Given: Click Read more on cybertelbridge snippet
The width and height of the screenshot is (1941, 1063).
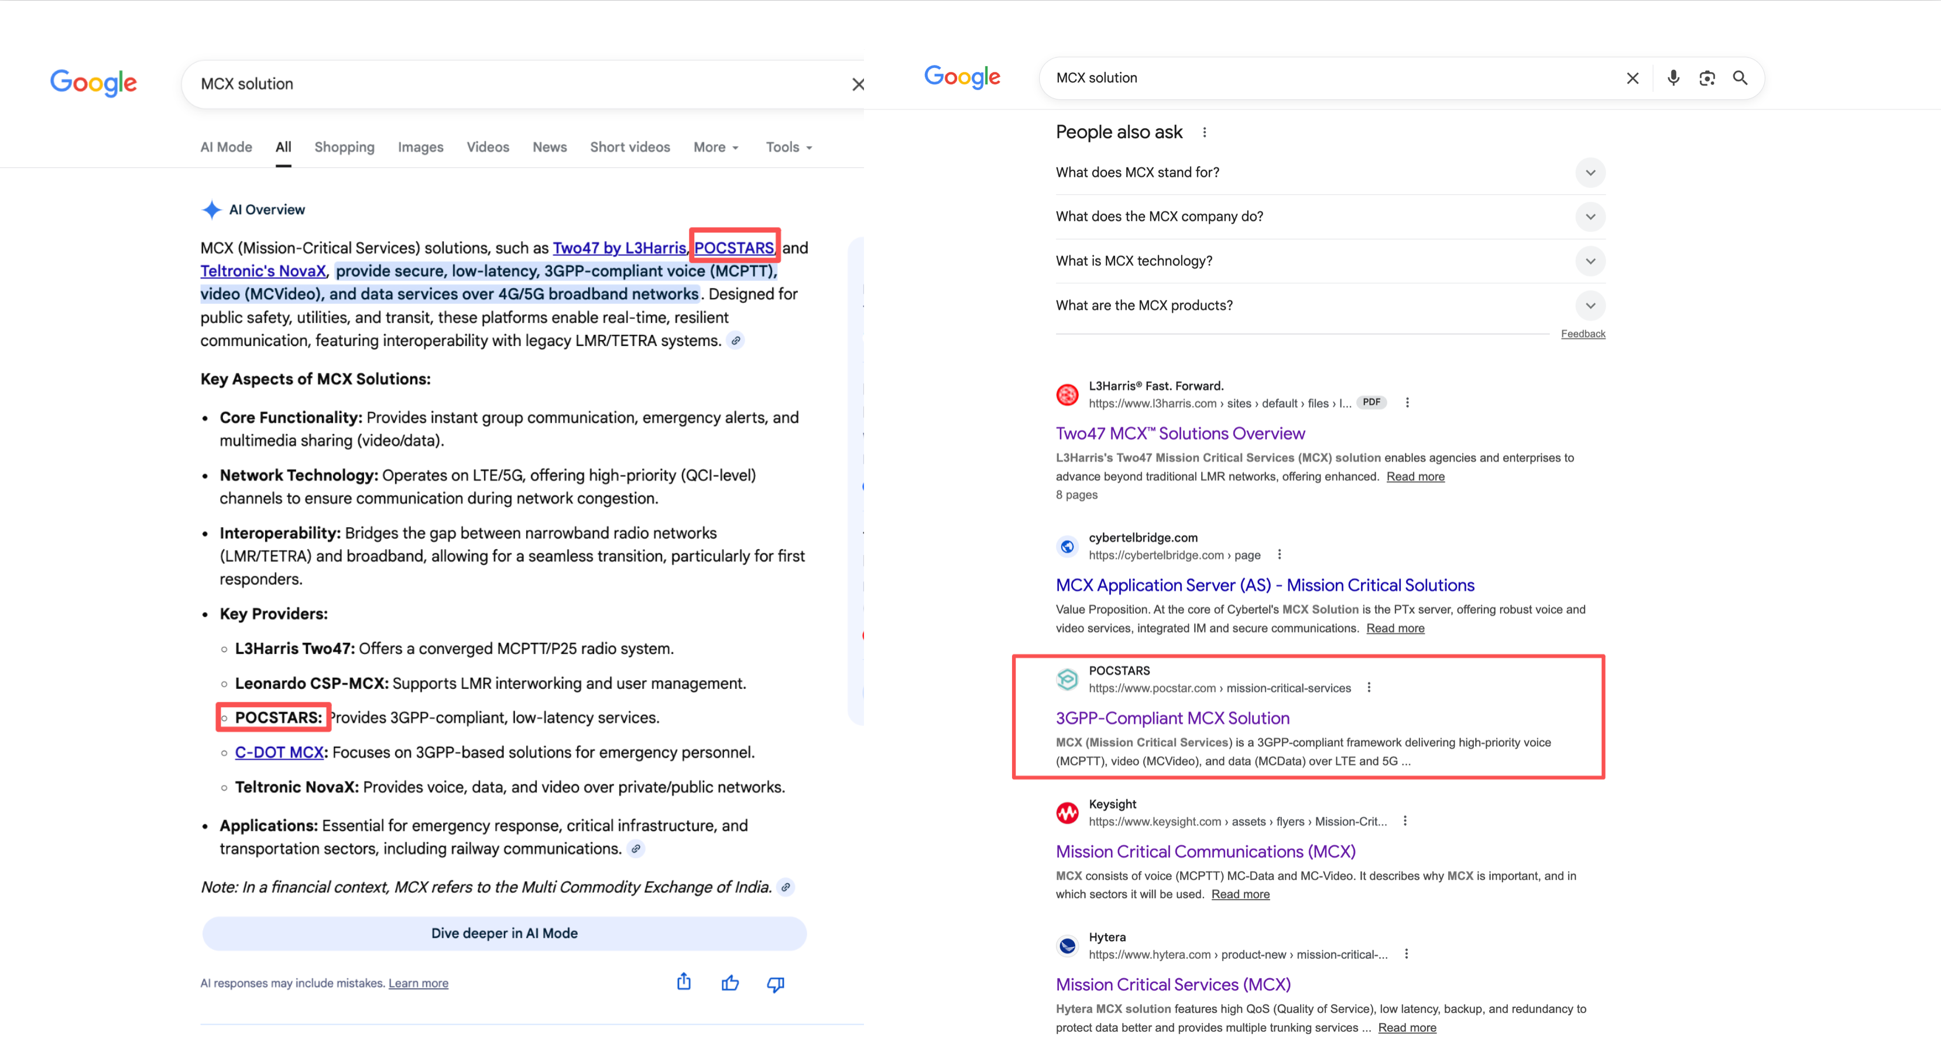Looking at the screenshot, I should (x=1395, y=628).
